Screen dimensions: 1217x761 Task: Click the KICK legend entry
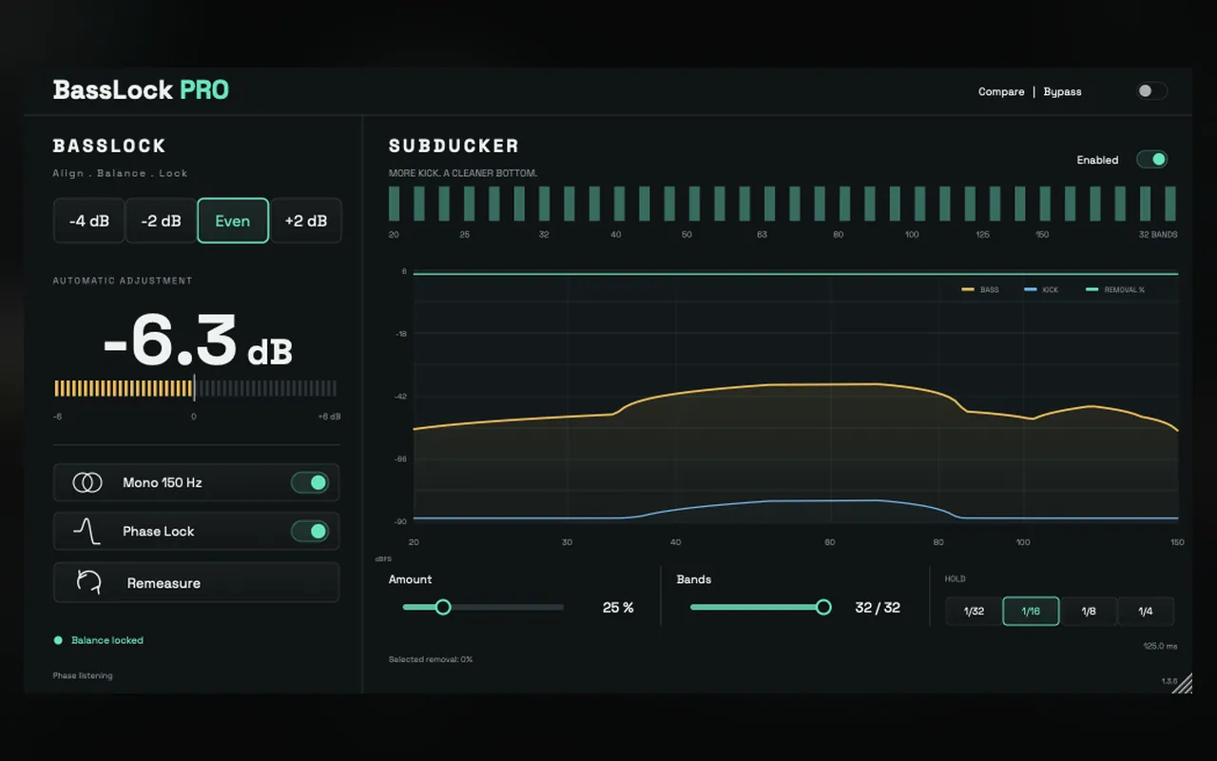point(1041,289)
